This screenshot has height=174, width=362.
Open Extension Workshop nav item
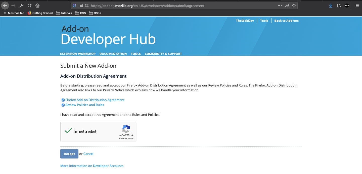coord(78,54)
